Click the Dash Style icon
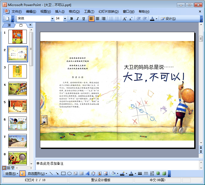This screenshot has height=185, width=205. pyautogui.click(x=146, y=174)
